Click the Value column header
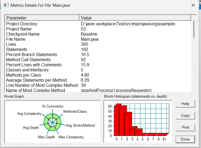 135,18
